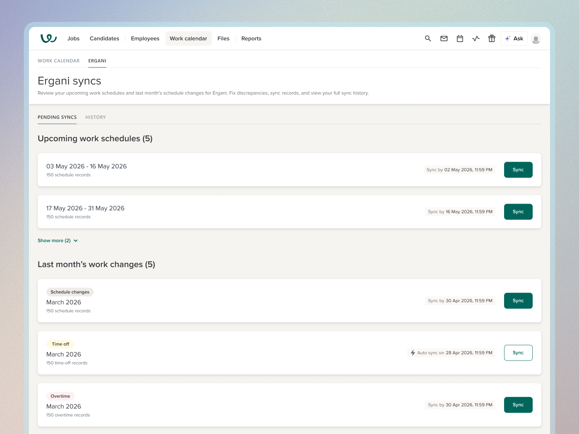Click the Workable logo icon

click(x=48, y=38)
